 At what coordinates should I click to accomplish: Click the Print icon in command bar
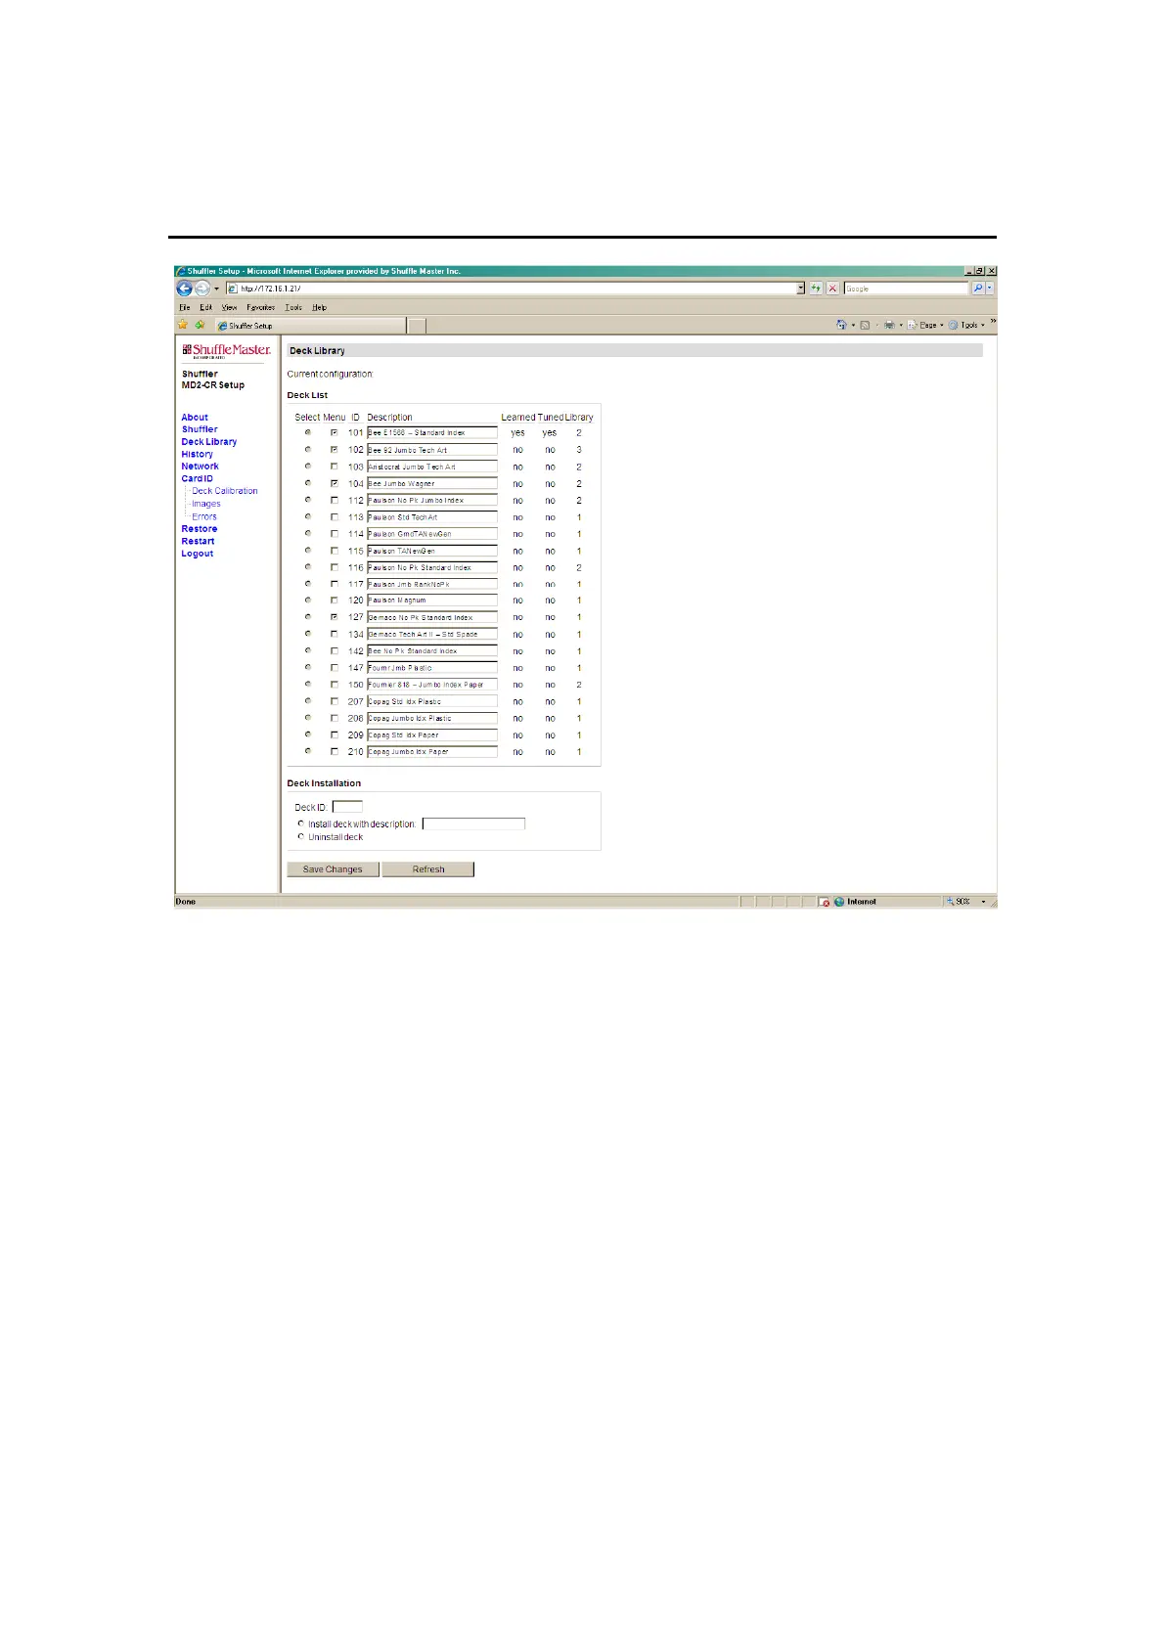(889, 325)
